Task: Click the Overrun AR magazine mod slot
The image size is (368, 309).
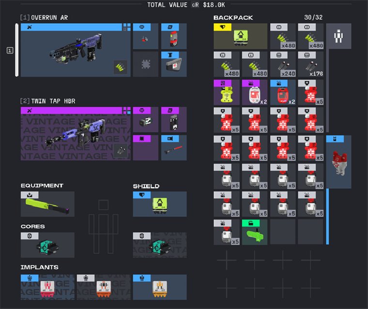Action: (174, 36)
